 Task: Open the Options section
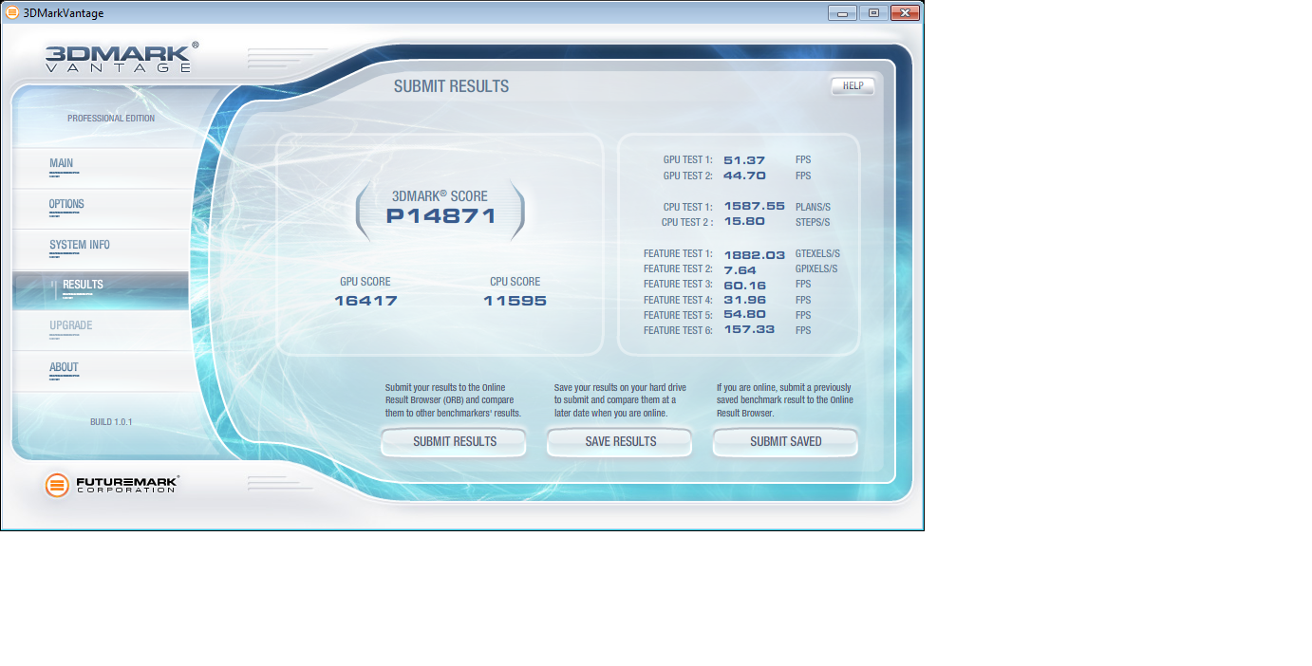[x=100, y=209]
